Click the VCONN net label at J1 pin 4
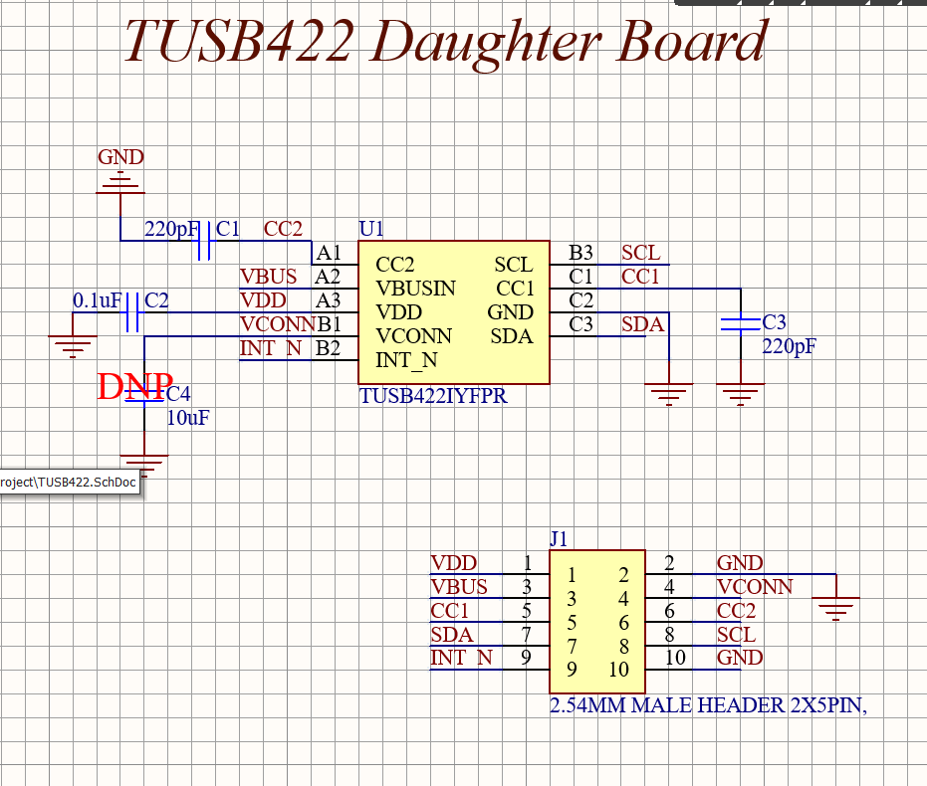927x786 pixels. [x=755, y=587]
